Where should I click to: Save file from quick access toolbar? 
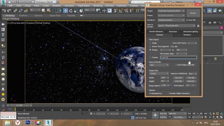coord(17,2)
